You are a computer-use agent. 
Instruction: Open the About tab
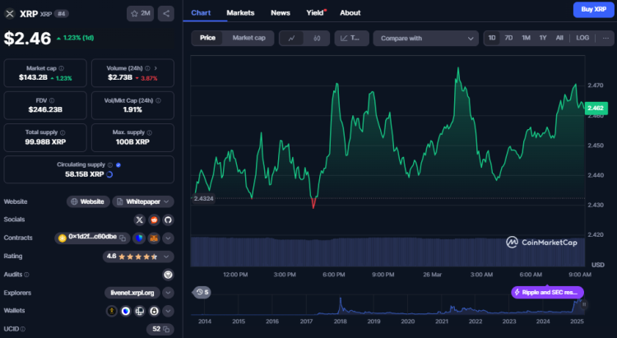[x=350, y=13]
